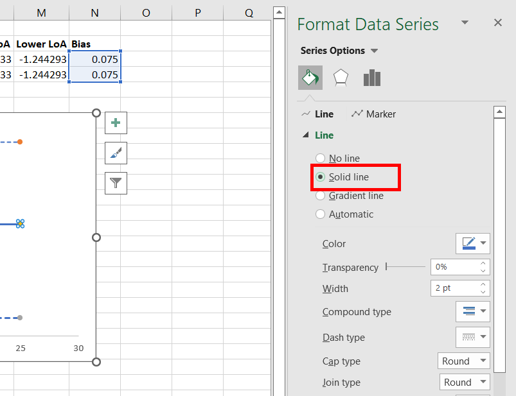This screenshot has height=396, width=516.
Task: Click the Chart Styles paintbrush button
Action: coord(116,153)
